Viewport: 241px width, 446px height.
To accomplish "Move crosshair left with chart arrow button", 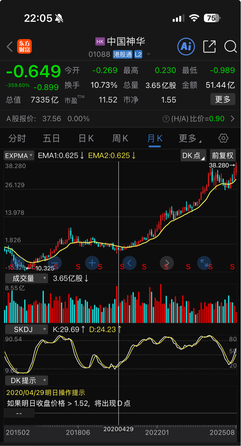I will click(129, 263).
